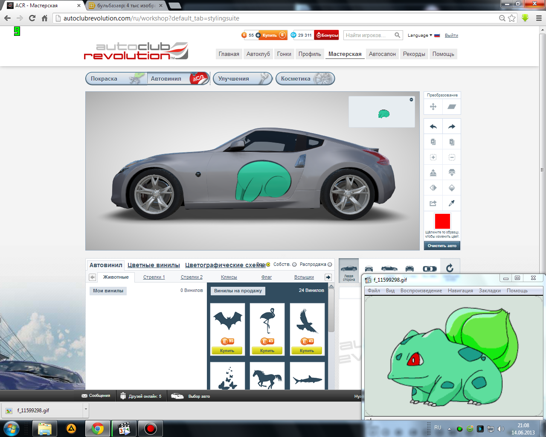Click Выбор авто in the bottom bar
546x437 pixels.
pos(191,396)
